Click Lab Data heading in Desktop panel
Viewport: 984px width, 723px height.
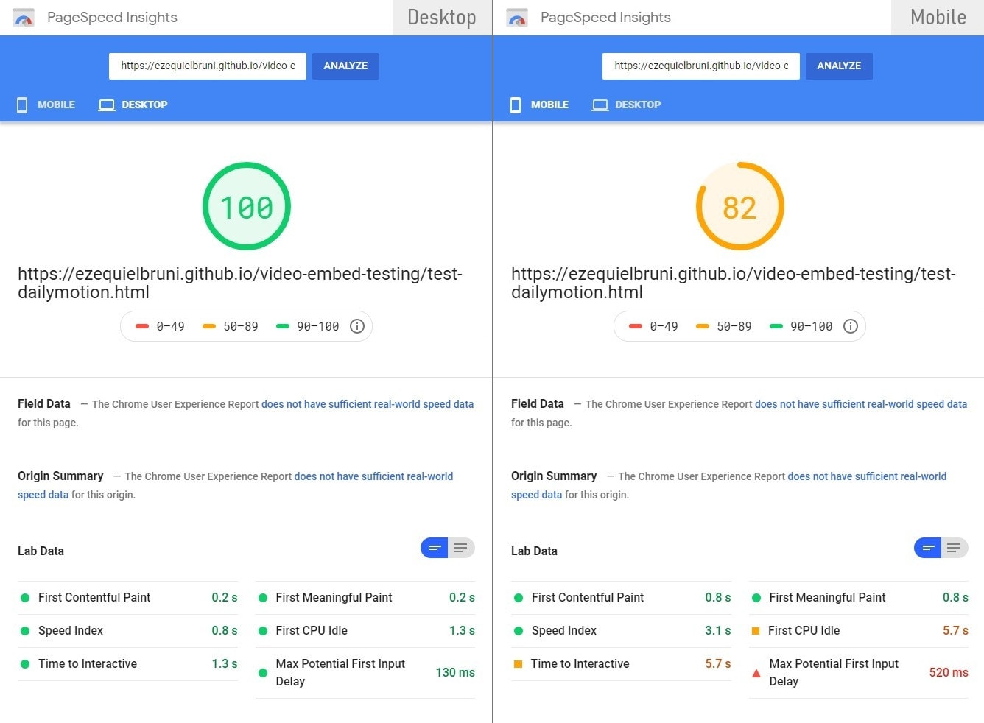[41, 551]
